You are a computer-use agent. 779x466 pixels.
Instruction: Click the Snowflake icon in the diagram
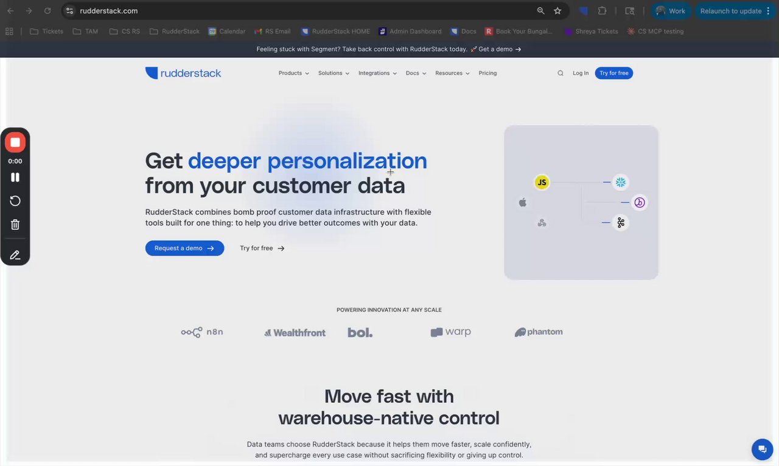click(x=620, y=182)
